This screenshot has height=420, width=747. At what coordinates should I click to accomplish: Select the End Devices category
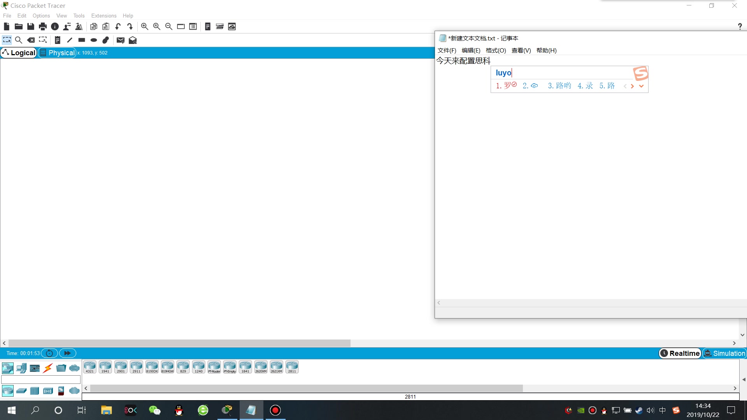pos(21,368)
